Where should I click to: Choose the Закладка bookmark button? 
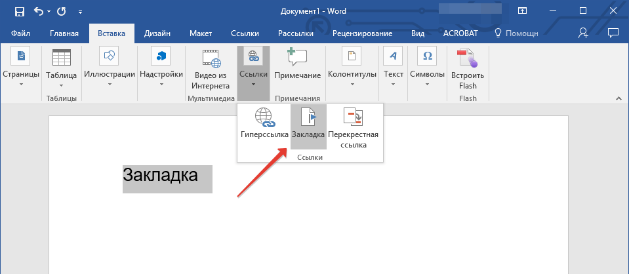(308, 125)
